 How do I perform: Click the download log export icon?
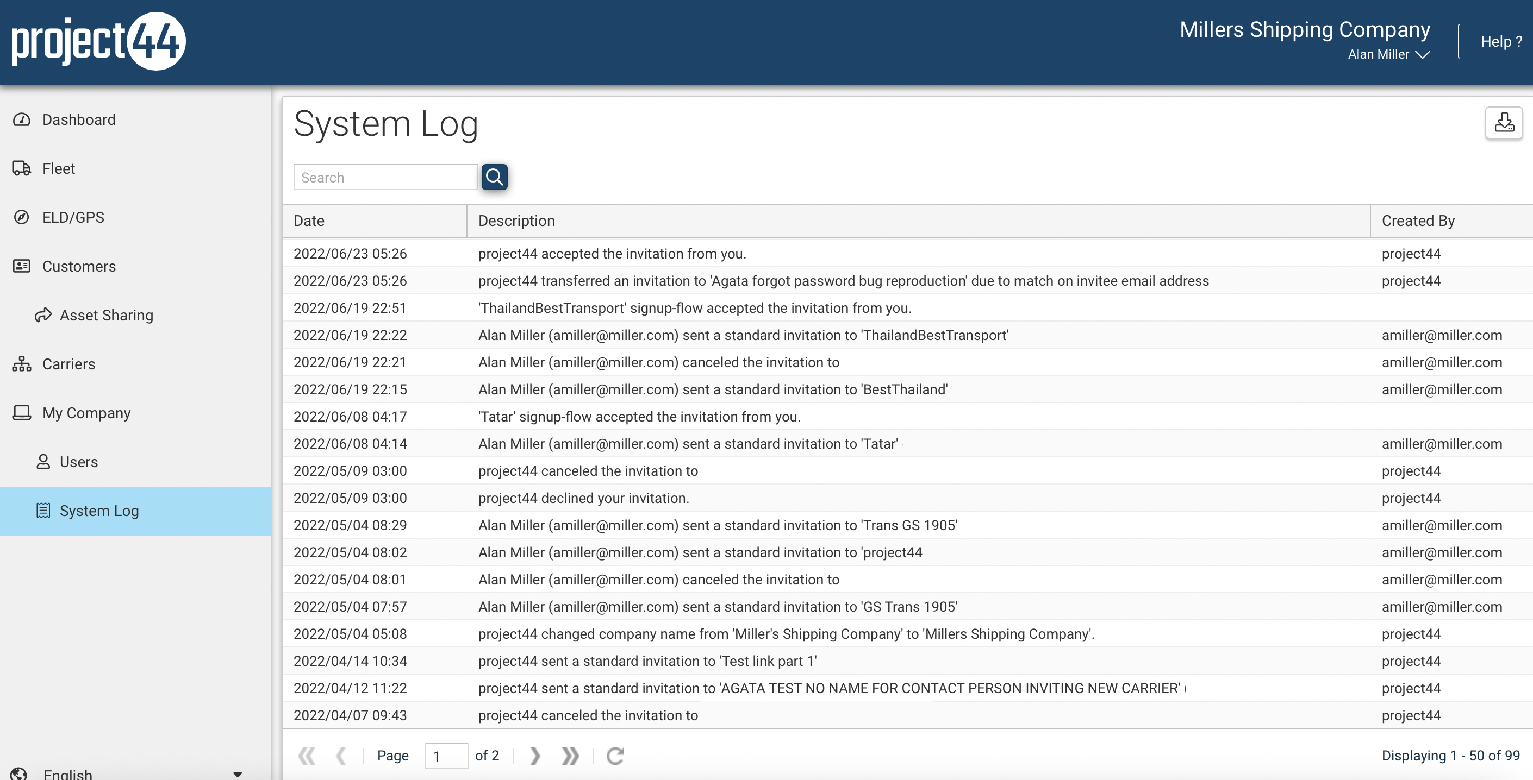[x=1504, y=122]
